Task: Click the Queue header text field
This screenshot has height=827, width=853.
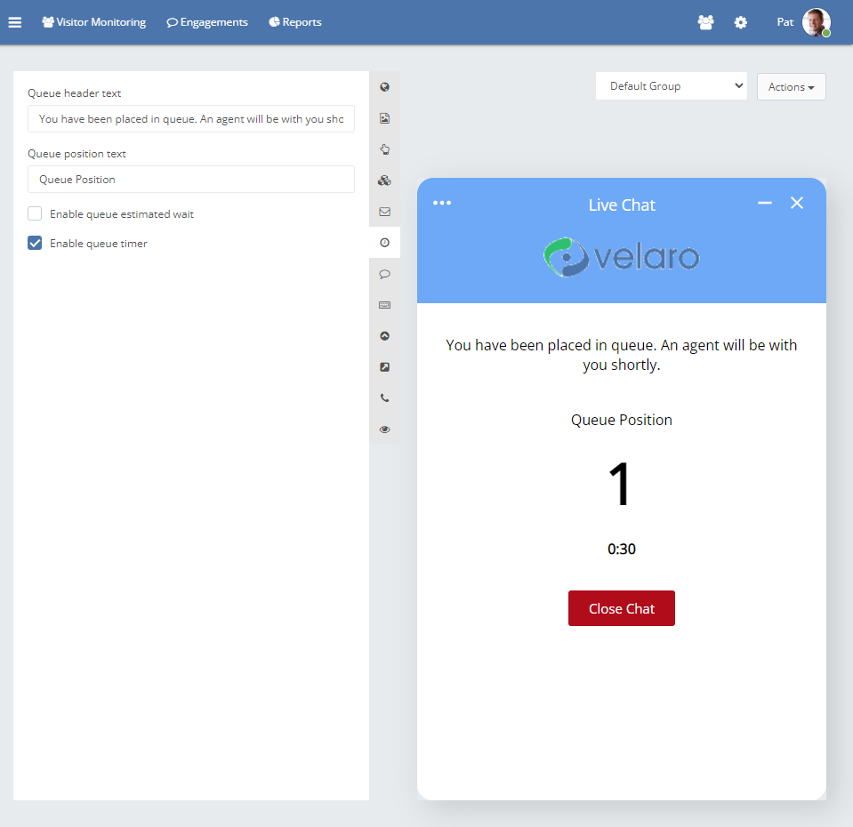Action: (190, 119)
